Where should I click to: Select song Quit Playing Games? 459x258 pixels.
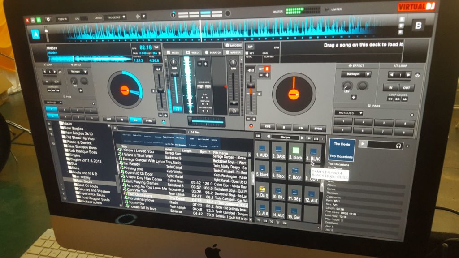[142, 183]
